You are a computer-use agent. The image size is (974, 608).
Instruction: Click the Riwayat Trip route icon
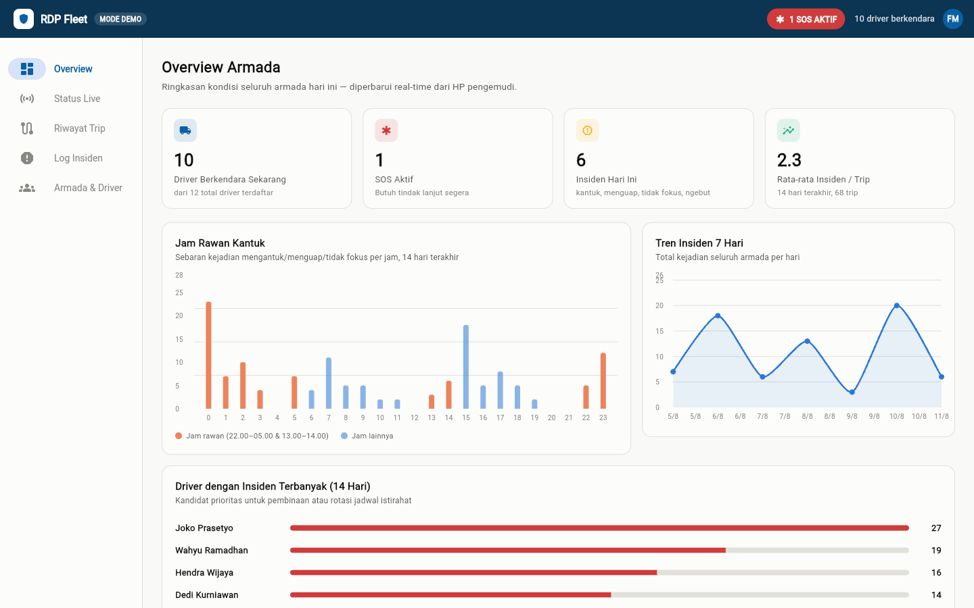click(x=27, y=128)
